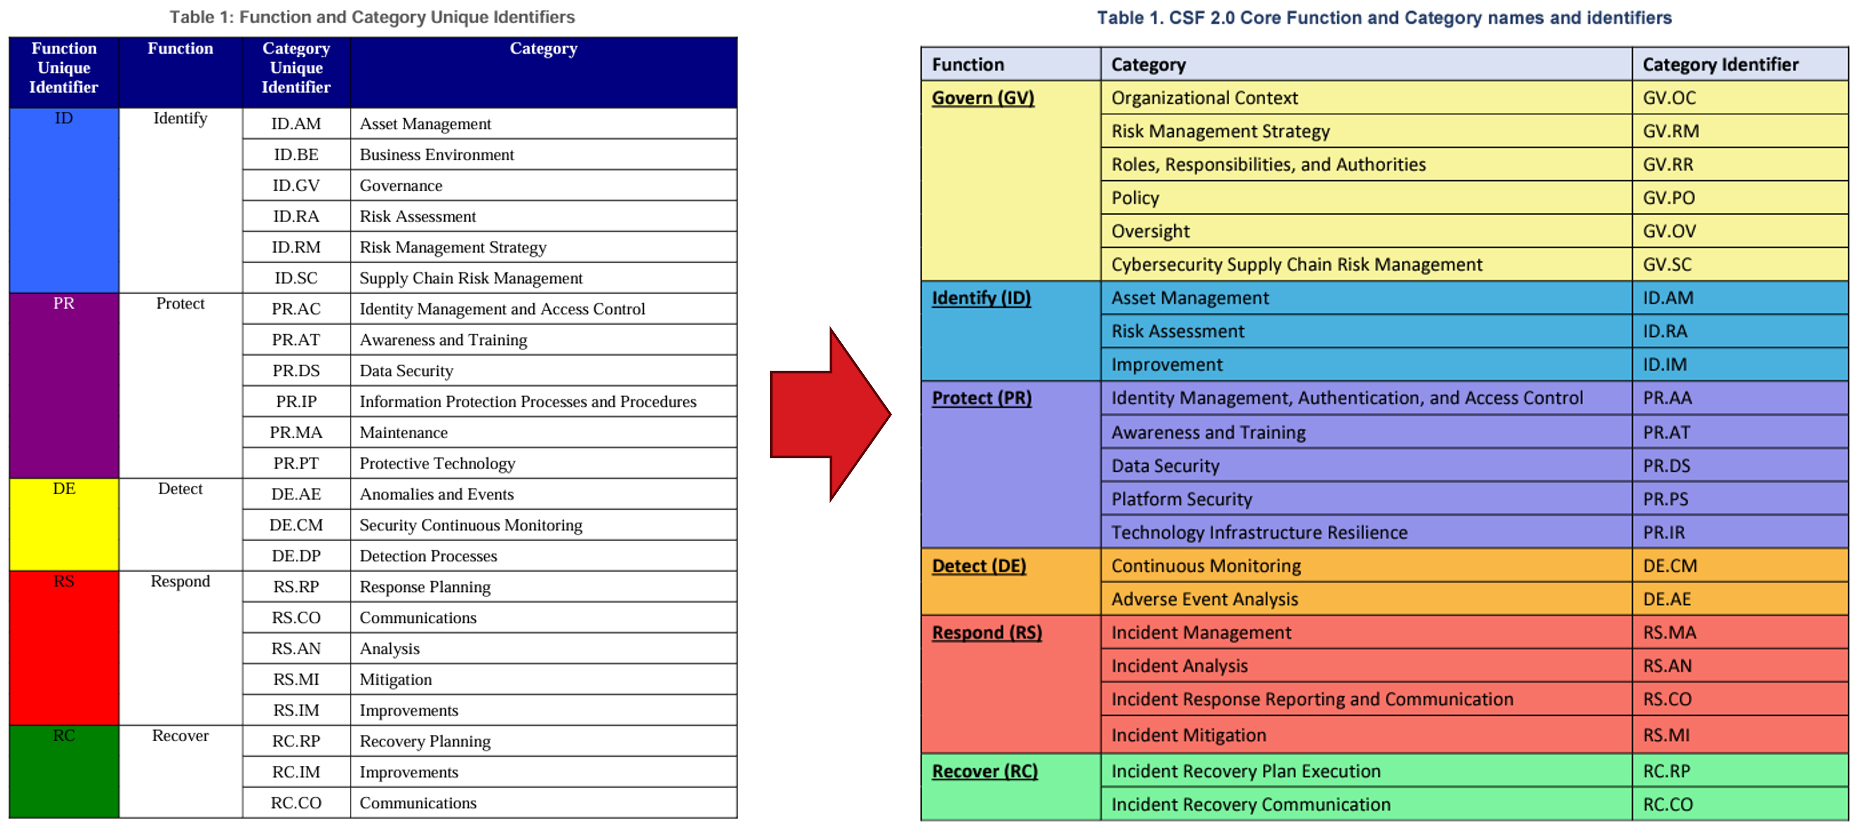Click the green RC identifier cell
Viewport: 1860px width, 829px height.
(x=64, y=771)
